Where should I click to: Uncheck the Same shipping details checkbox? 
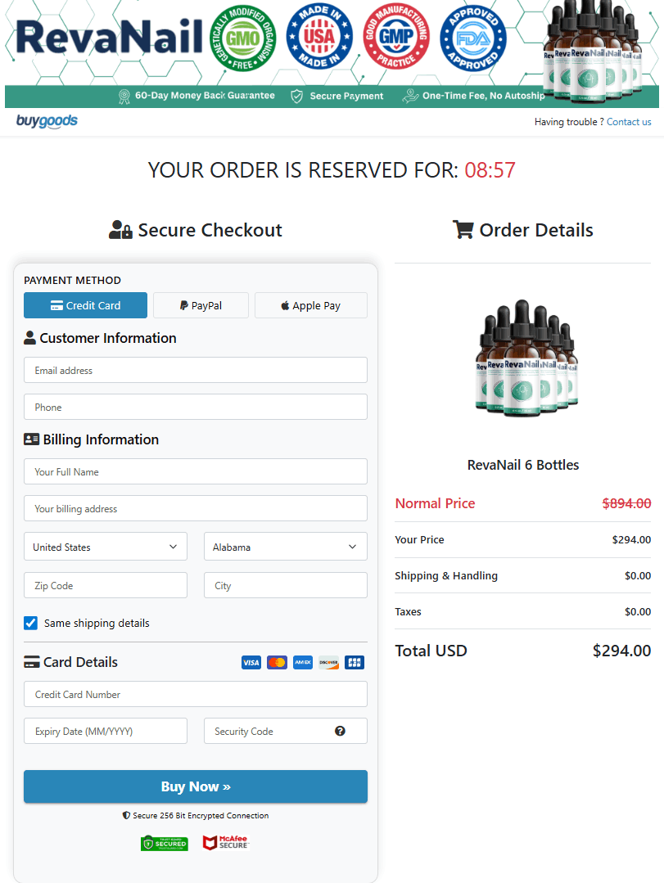pyautogui.click(x=31, y=623)
